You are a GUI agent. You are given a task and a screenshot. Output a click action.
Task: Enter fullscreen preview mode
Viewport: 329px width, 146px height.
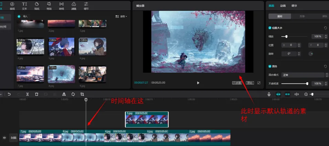[259, 83]
